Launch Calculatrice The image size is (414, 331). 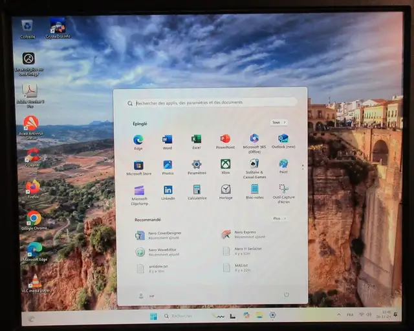click(x=197, y=192)
